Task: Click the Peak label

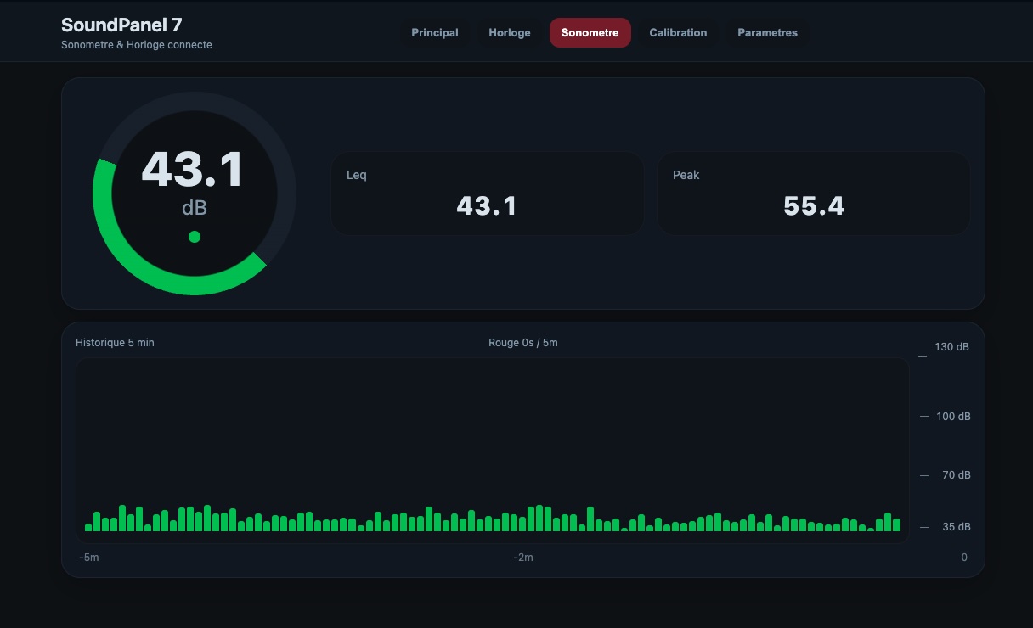Action: pos(686,175)
